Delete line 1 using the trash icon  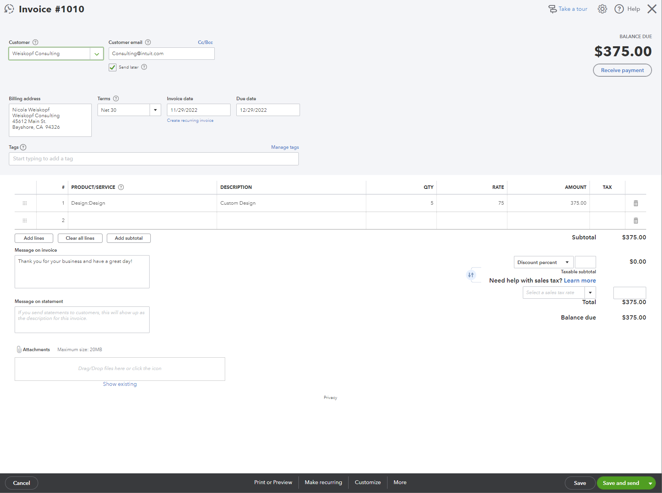tap(635, 203)
